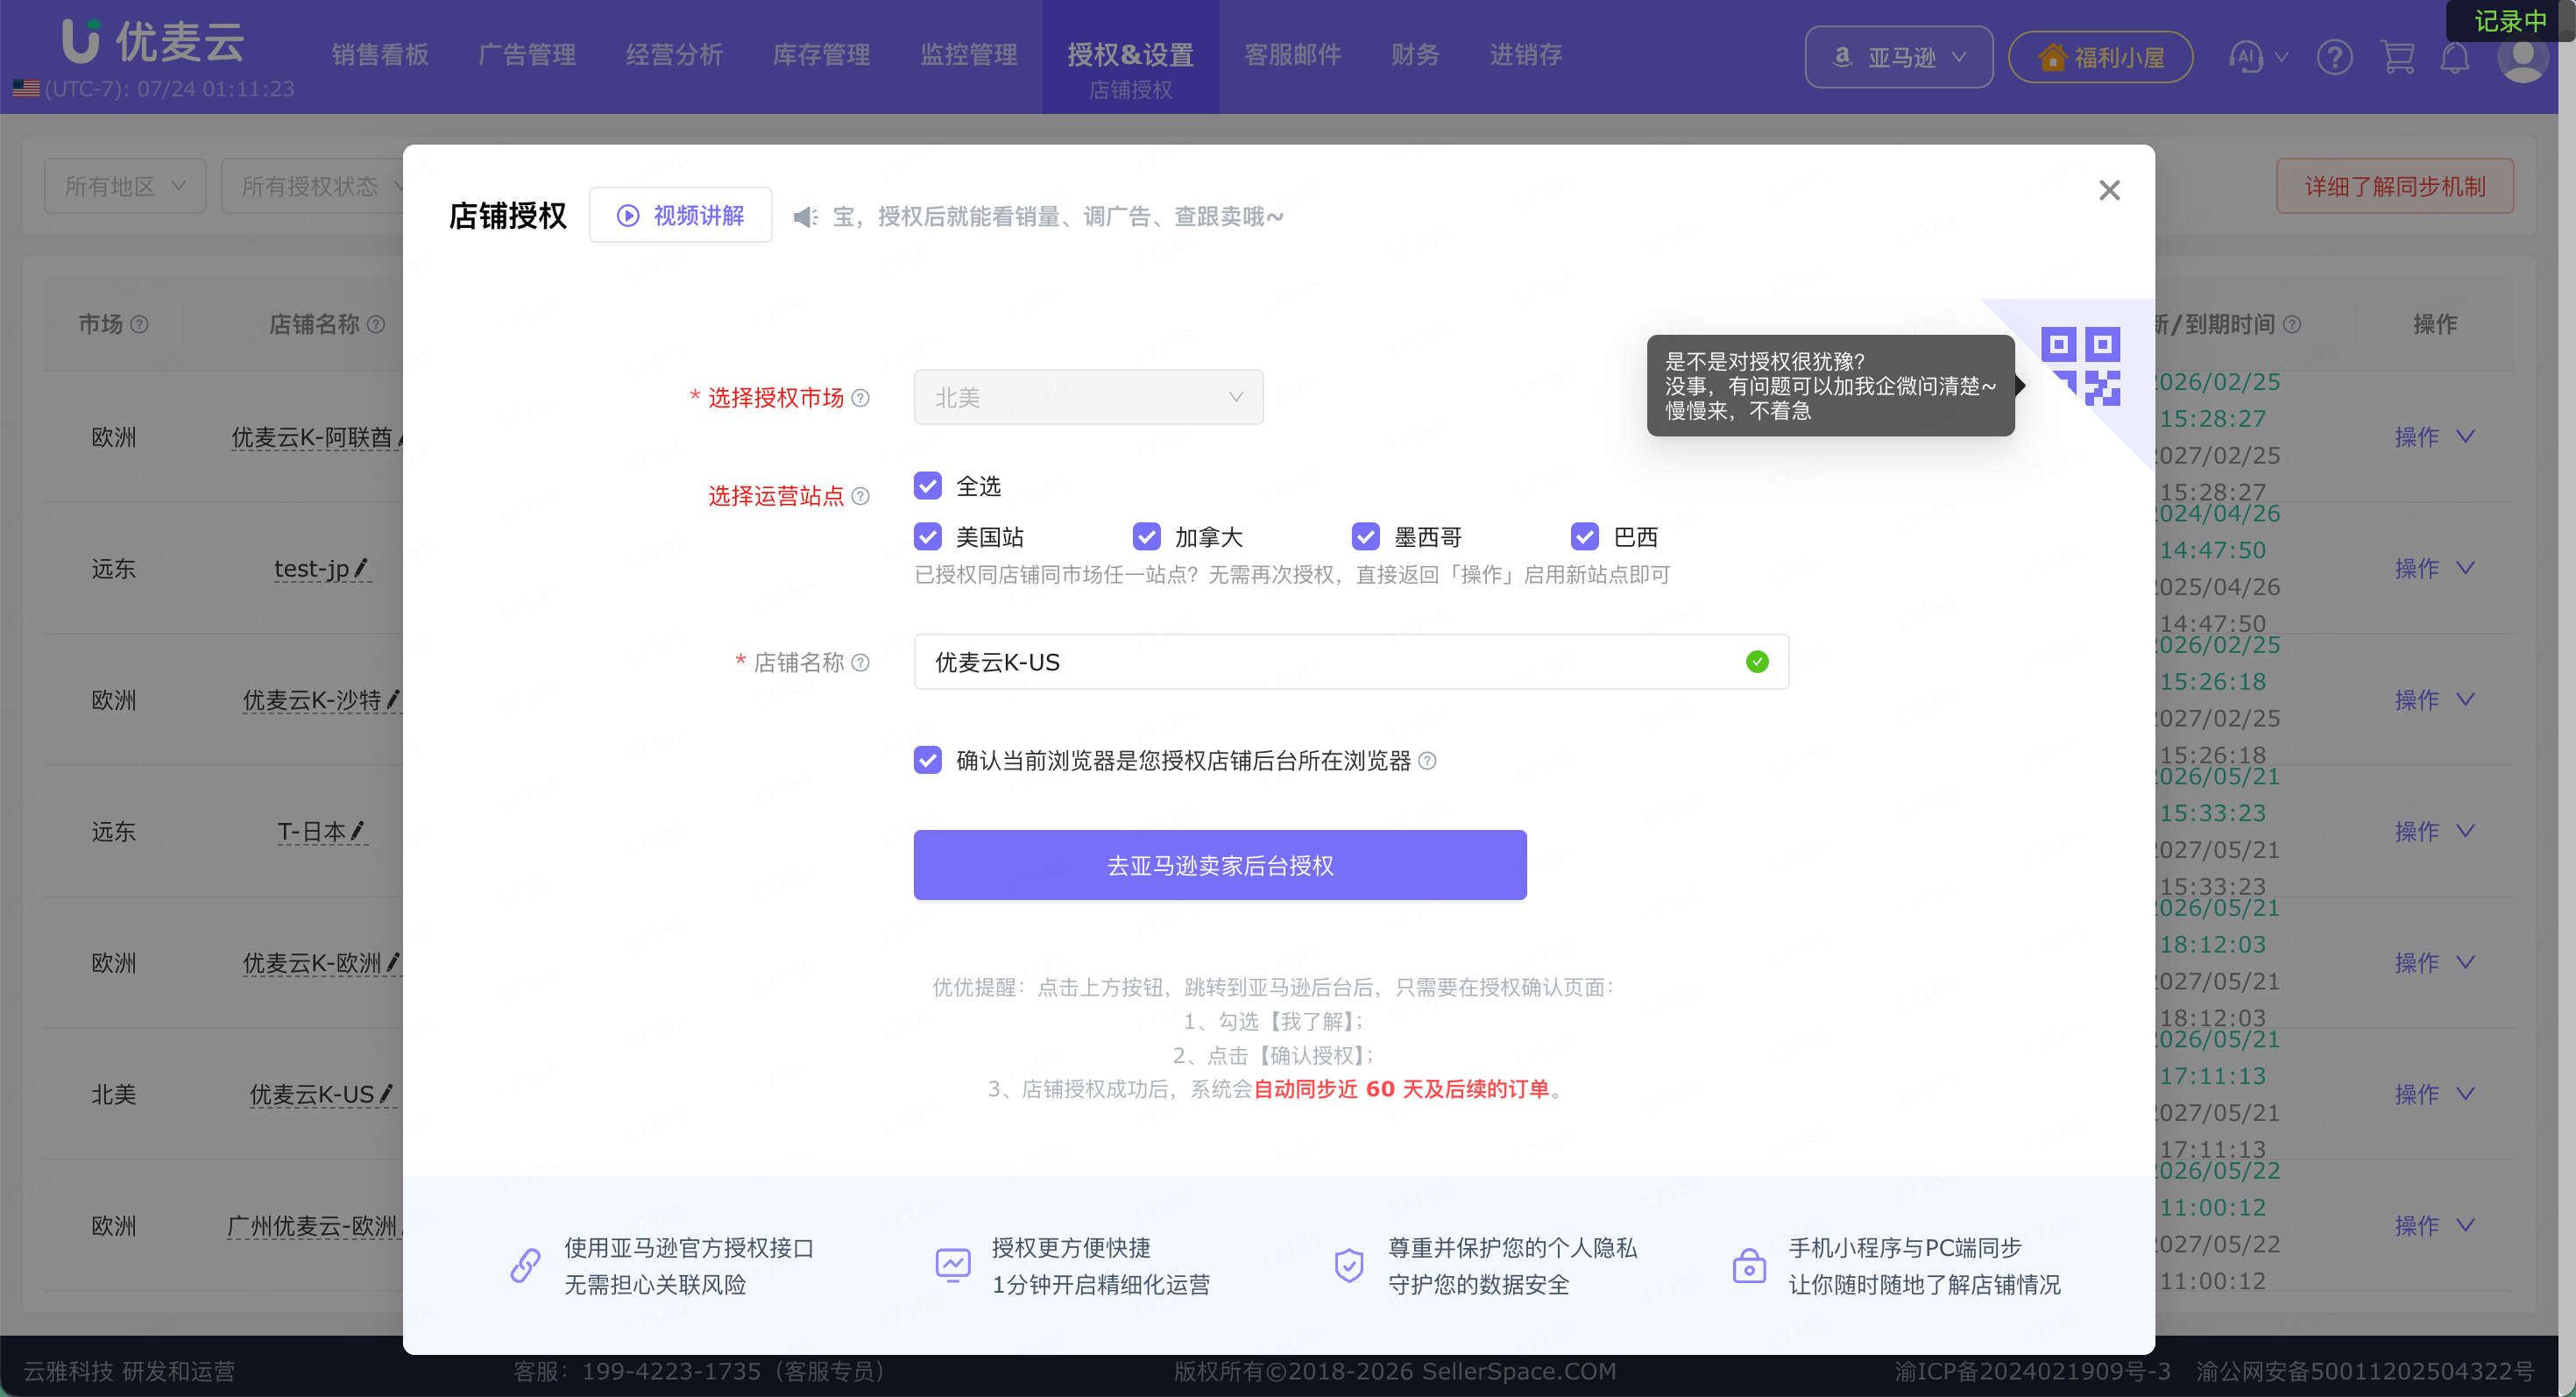Click the 店铺名称 input field

coord(1351,662)
